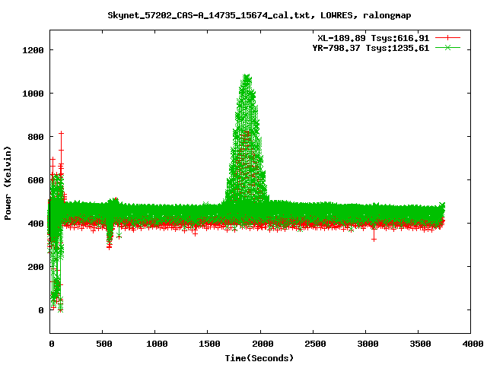The width and height of the screenshot is (487, 365).
Task: Select the YR-798.37 Tsys:1235.61 legend label
Action: pyautogui.click(x=371, y=48)
